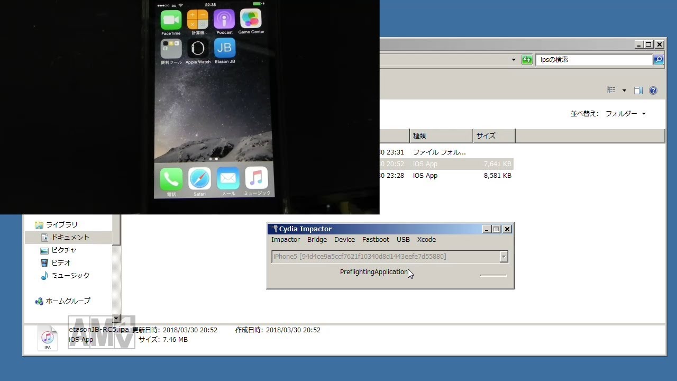
Task: Open the view options dropdown arrow
Action: point(624,90)
